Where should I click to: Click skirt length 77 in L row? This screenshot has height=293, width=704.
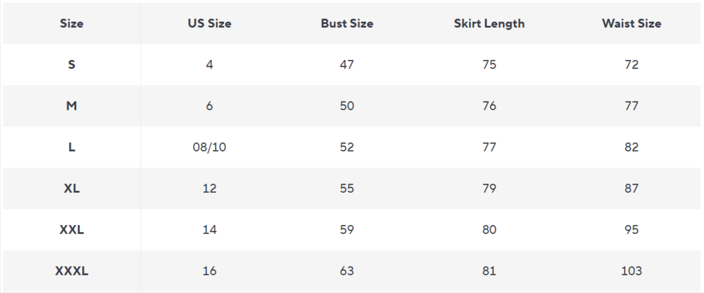point(489,147)
